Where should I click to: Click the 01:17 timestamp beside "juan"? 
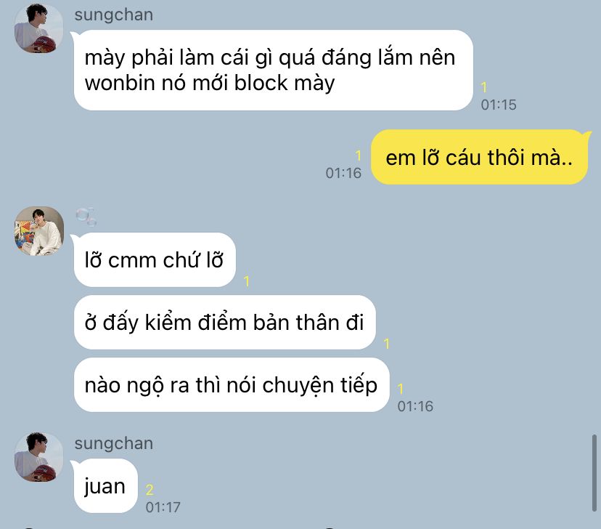[163, 507]
